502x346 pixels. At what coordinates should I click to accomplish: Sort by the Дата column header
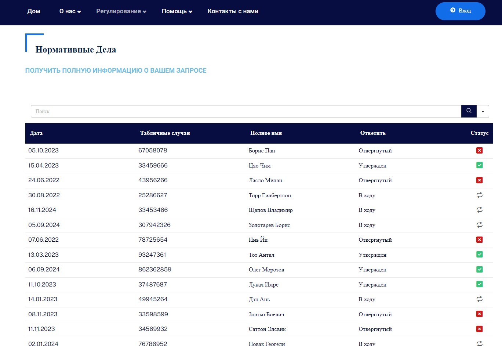click(36, 133)
